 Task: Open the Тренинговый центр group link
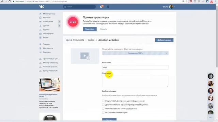pos(51,59)
